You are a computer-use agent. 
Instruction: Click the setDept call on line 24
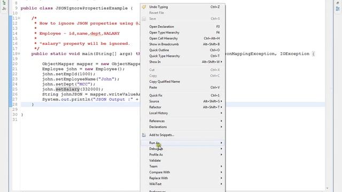coord(65,84)
